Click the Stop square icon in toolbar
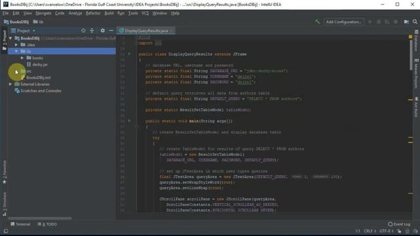The height and width of the screenshot is (236, 420). pyautogui.click(x=396, y=22)
